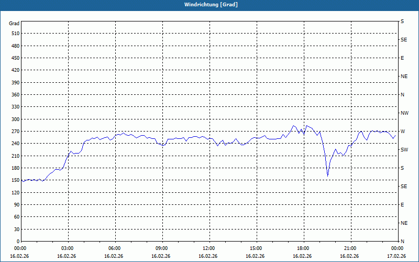Select the "Grad" unit label on the y-axis
The width and height of the screenshot is (419, 262).
click(14, 24)
